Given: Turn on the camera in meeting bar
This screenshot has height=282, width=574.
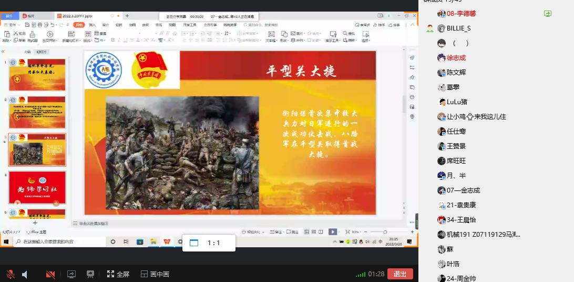Looking at the screenshot, I should pos(50,274).
